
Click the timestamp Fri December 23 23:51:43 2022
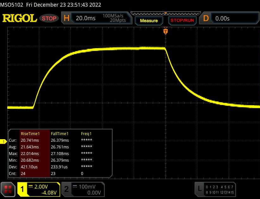pyautogui.click(x=64, y=5)
